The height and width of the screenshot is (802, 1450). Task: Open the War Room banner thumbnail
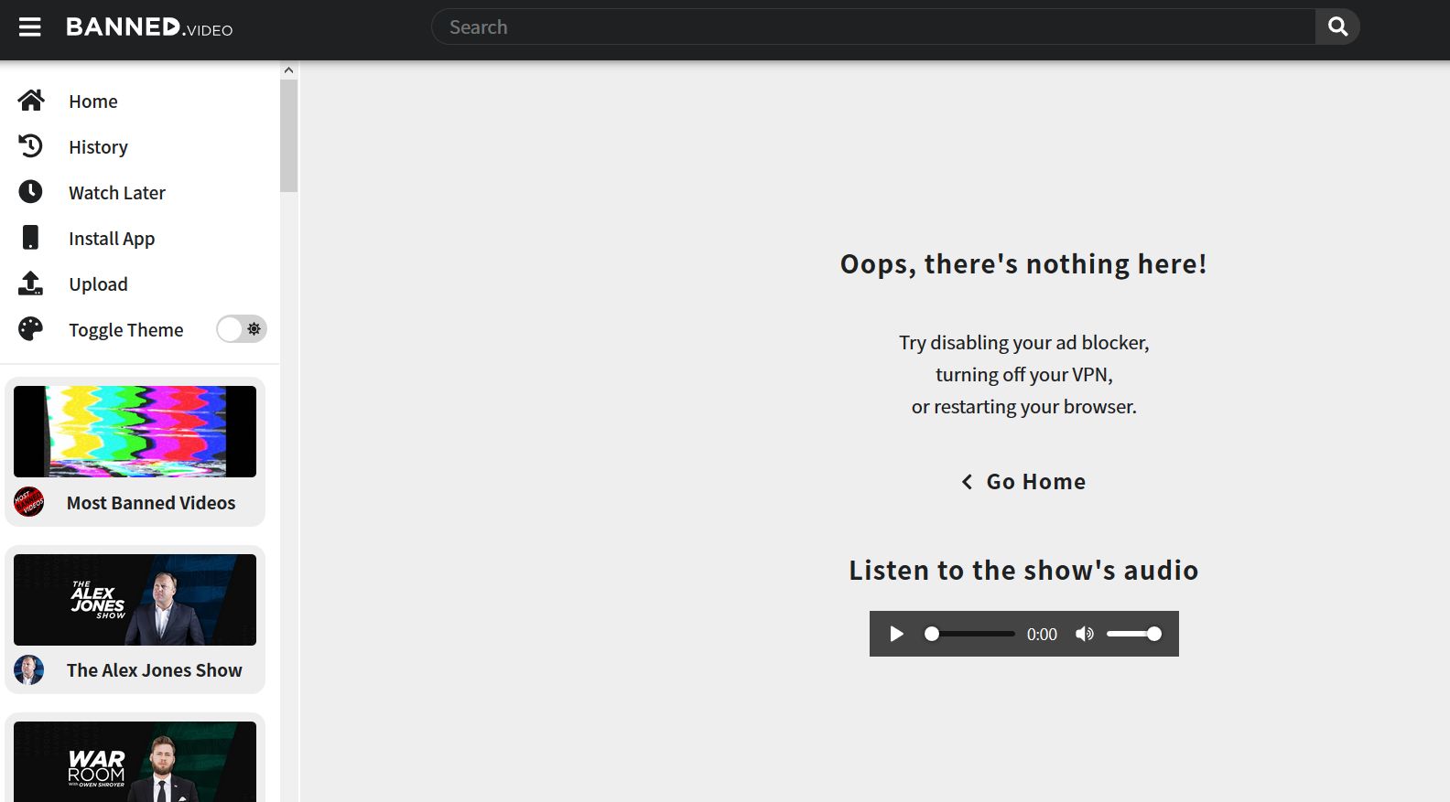click(x=135, y=762)
